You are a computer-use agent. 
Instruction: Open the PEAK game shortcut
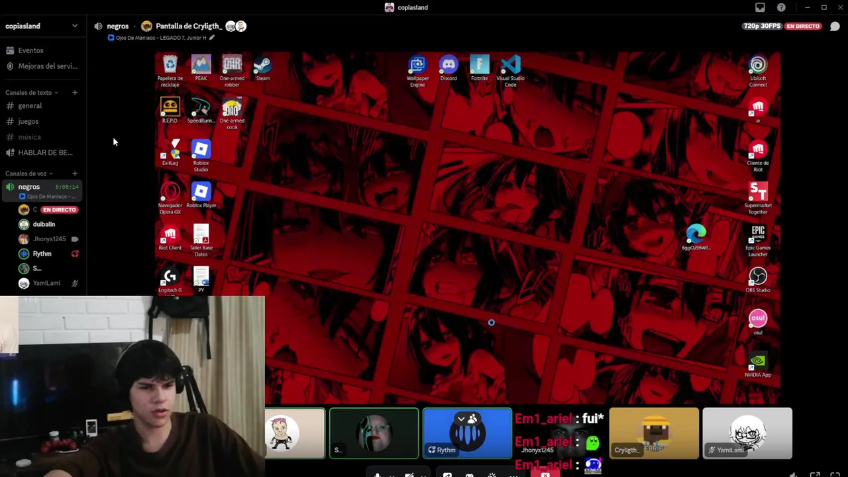point(201,69)
